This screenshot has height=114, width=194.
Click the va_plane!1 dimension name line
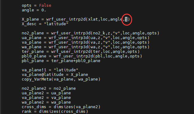[x=50, y=70]
